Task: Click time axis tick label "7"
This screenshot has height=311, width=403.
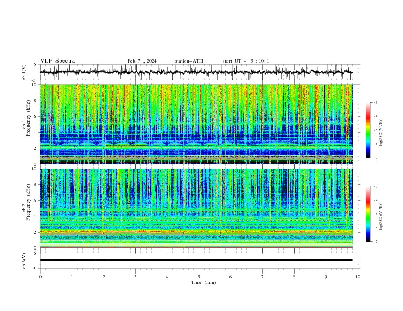Action: 263,277
